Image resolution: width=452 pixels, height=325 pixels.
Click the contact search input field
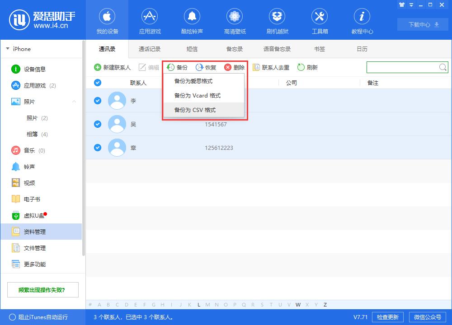coord(402,67)
